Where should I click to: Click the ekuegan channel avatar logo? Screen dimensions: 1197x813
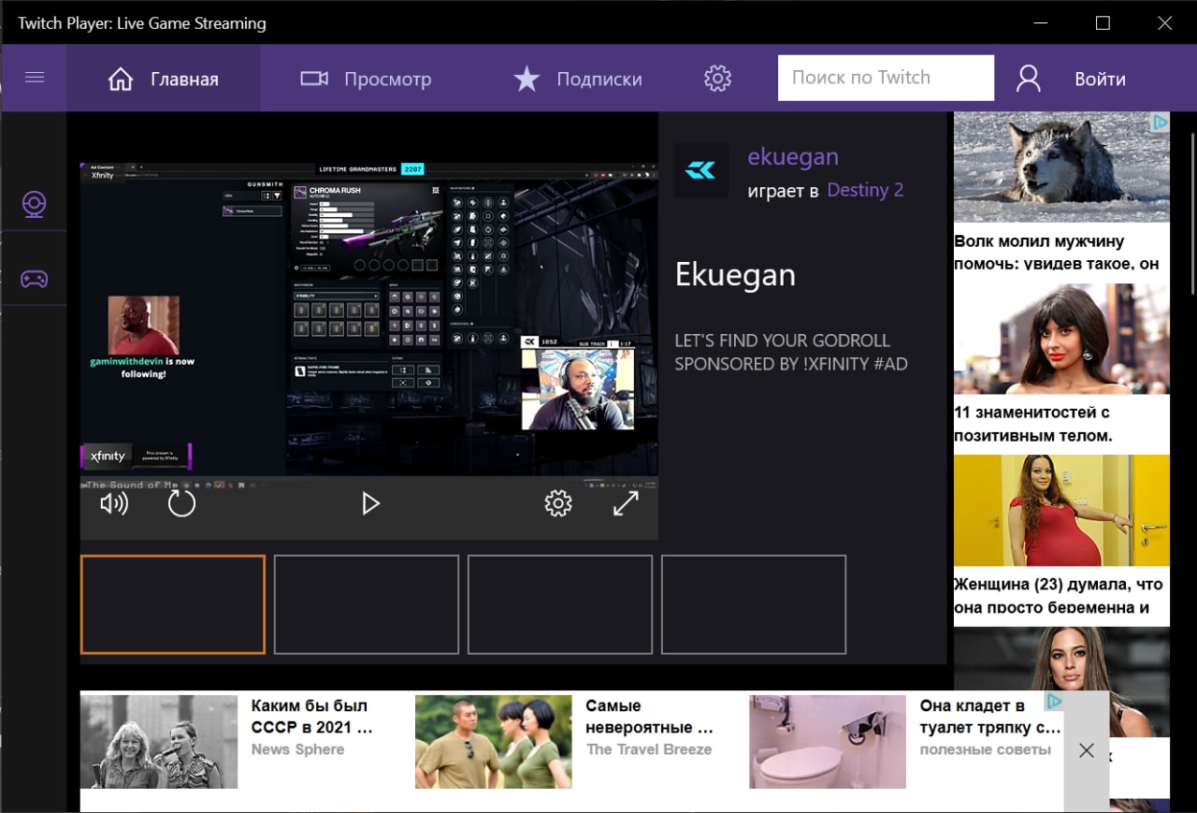[701, 169]
